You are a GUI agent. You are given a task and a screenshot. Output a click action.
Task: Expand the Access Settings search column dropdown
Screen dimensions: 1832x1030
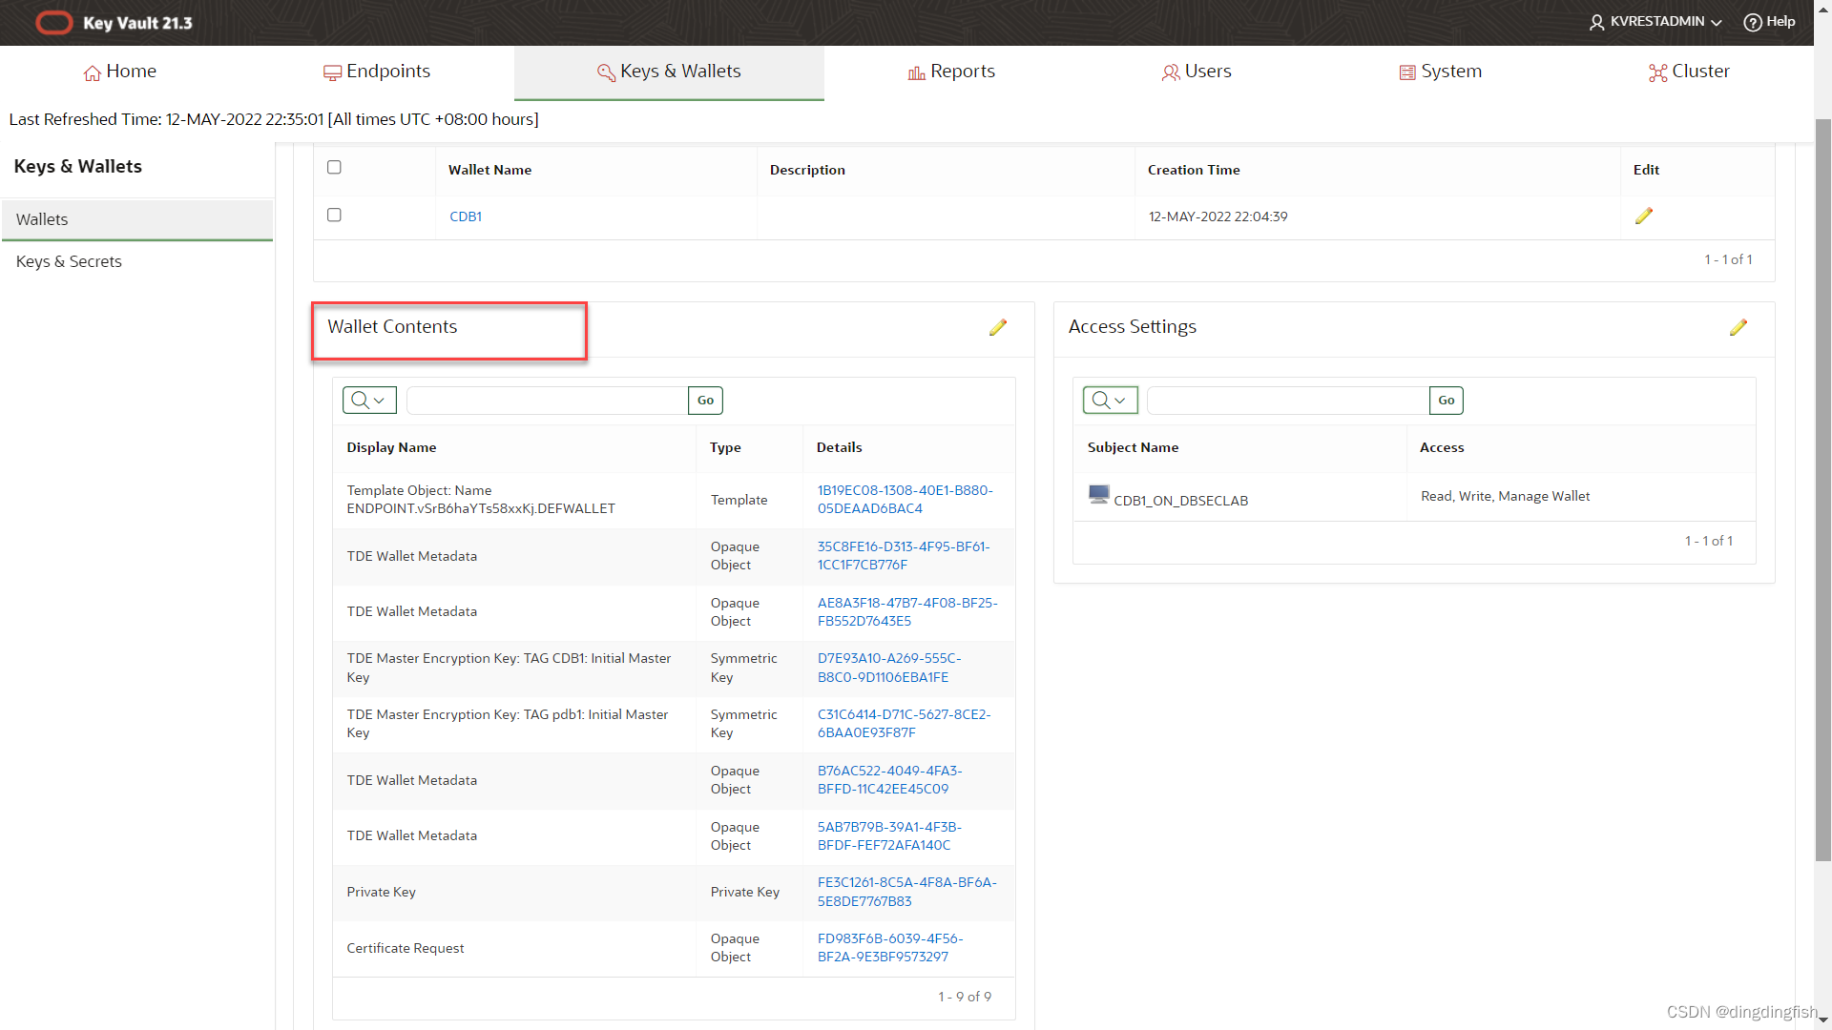pos(1110,401)
